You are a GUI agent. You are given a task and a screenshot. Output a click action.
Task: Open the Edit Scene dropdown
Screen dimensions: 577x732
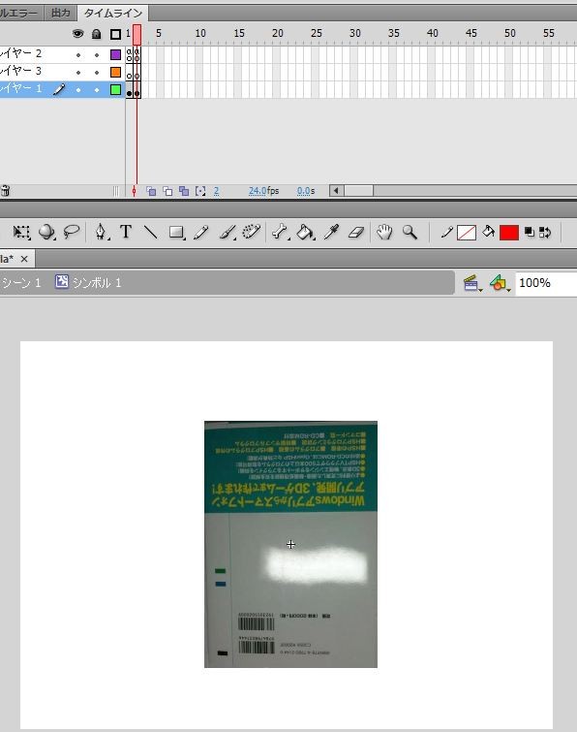[472, 283]
